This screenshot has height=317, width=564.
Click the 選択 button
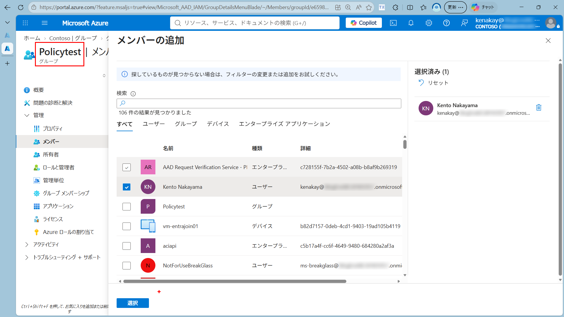tap(133, 303)
